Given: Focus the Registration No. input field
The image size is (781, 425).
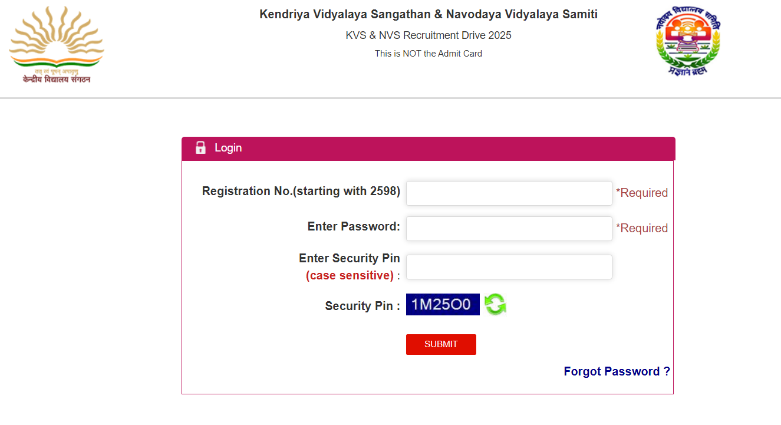Looking at the screenshot, I should (x=509, y=193).
